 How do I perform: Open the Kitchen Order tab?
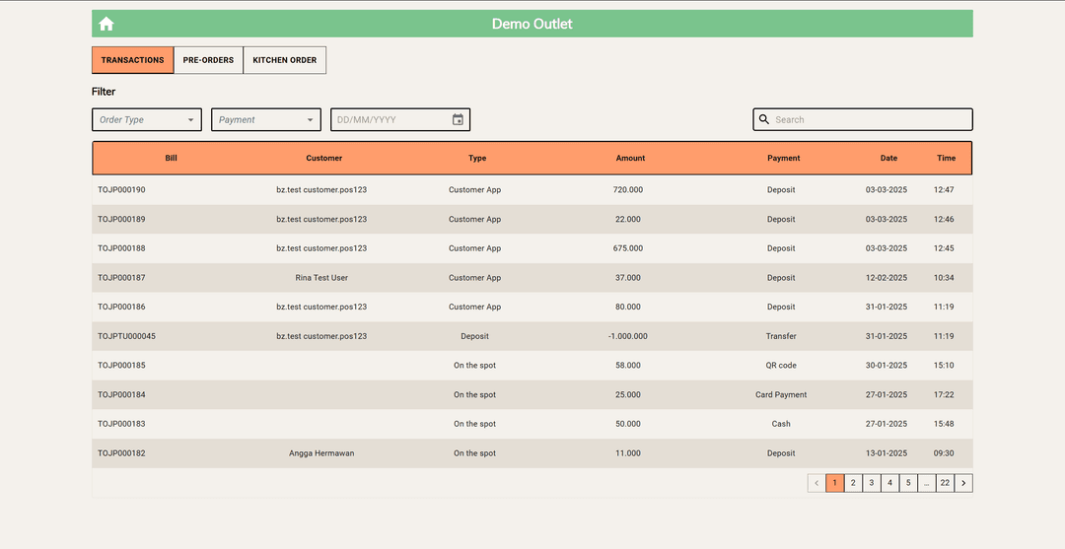[284, 60]
